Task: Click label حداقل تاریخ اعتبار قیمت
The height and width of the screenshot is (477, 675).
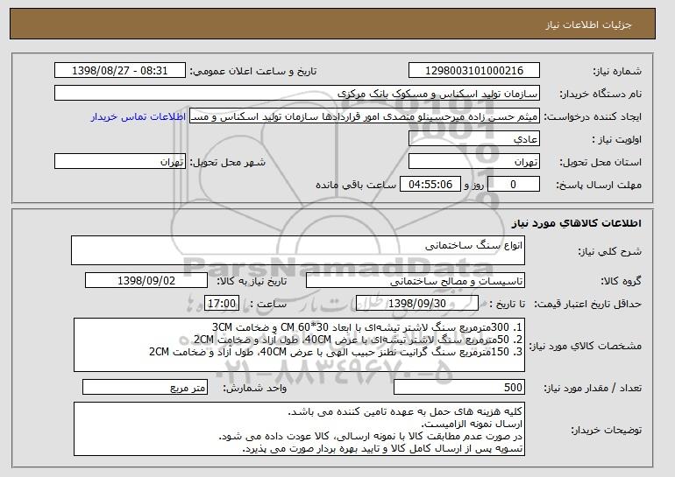Action: pos(587,304)
